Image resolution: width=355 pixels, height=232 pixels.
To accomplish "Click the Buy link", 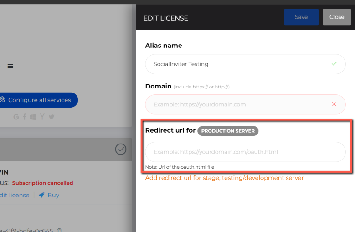I will click(53, 195).
